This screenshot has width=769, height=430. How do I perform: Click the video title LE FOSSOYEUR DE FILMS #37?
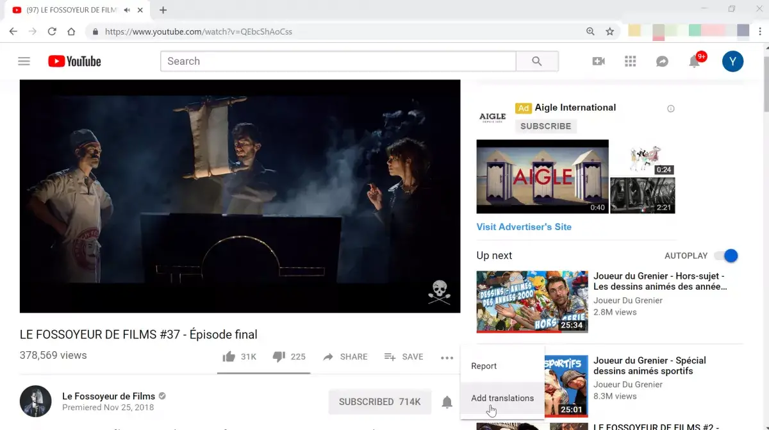tap(138, 335)
